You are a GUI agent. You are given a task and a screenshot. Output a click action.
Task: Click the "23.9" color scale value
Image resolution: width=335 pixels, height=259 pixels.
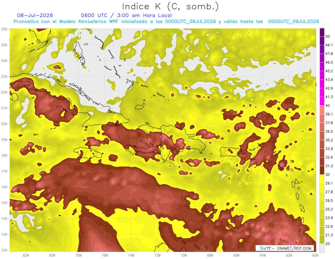329,218
